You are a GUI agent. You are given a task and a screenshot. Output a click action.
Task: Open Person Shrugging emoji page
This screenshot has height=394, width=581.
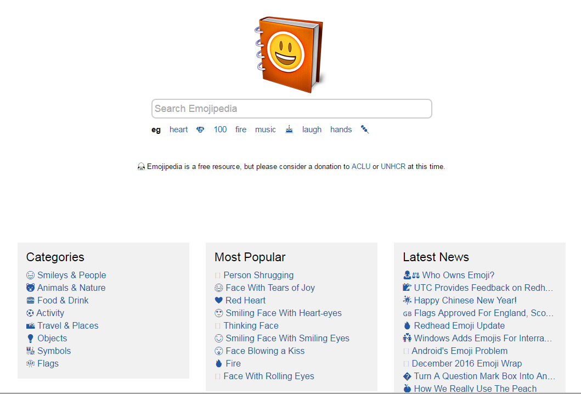tap(258, 275)
